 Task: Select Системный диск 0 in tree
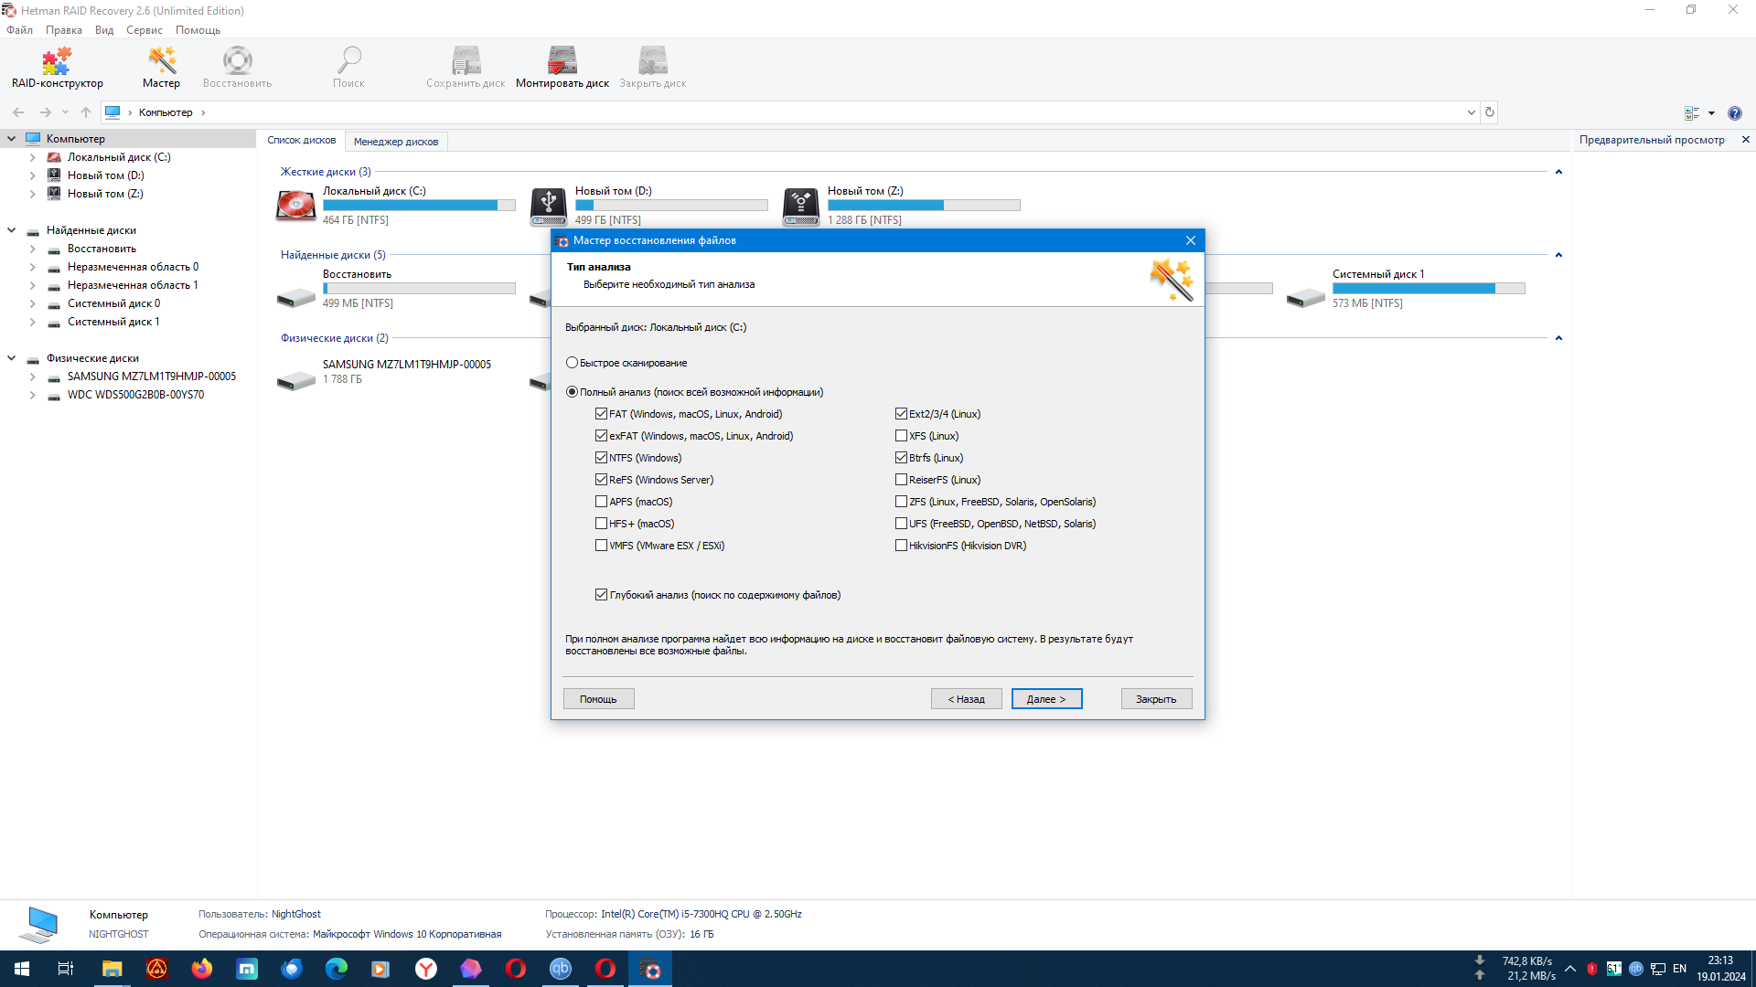(113, 303)
